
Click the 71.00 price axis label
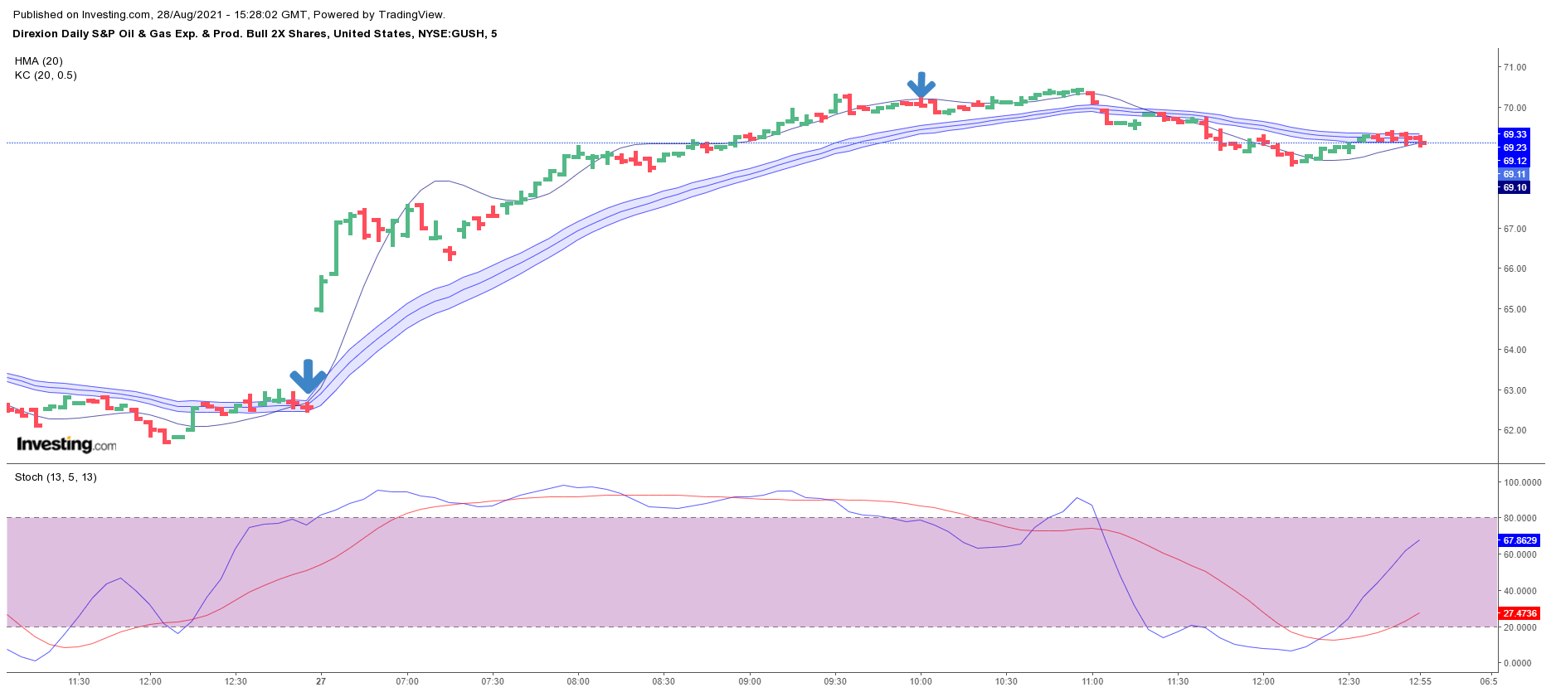click(x=1515, y=67)
